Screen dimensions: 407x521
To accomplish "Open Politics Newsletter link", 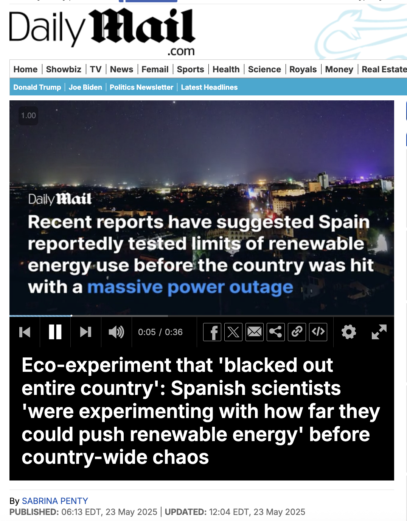I will point(141,87).
